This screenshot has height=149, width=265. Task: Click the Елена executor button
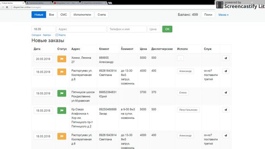click(x=183, y=93)
